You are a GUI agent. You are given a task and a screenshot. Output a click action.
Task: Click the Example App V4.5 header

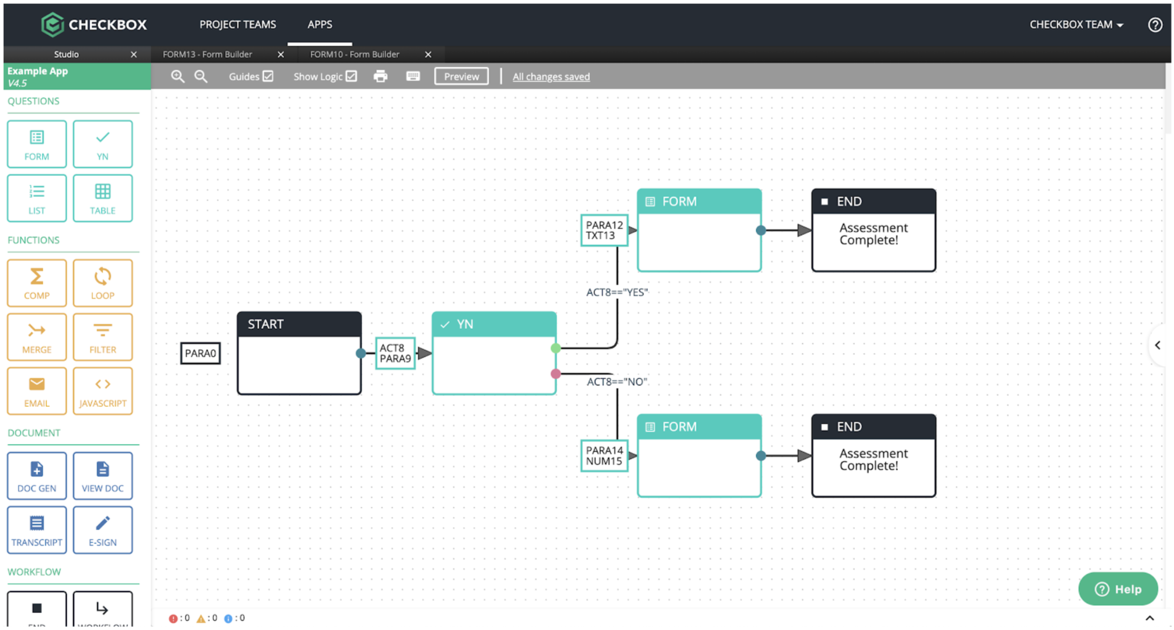[77, 76]
